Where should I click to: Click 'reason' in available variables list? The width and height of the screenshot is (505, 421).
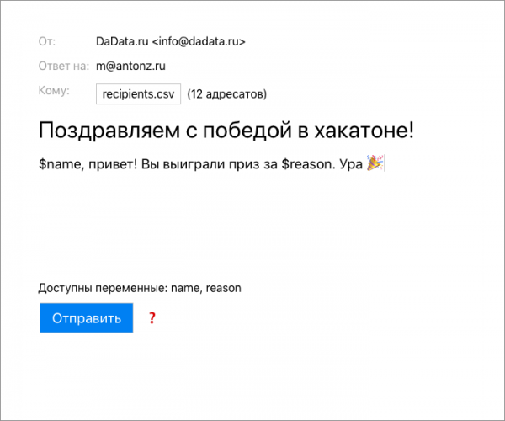click(x=224, y=288)
